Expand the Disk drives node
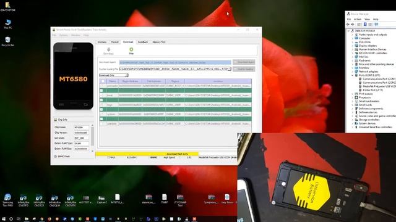396x222 pixels. tap(353, 42)
